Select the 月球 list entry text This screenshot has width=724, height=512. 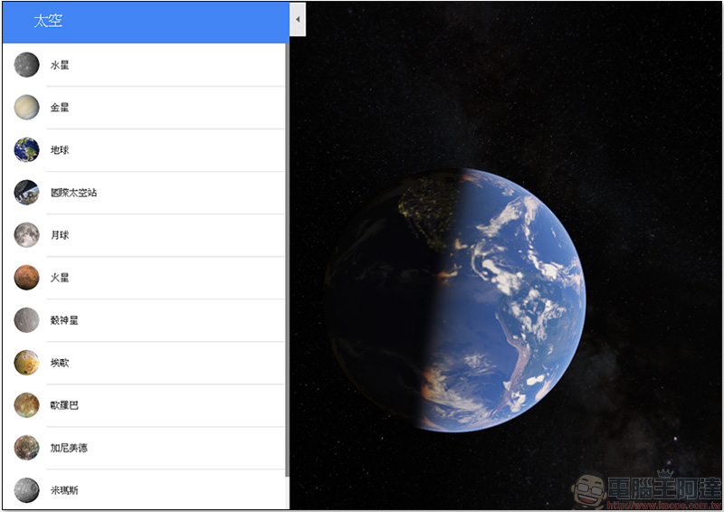60,235
